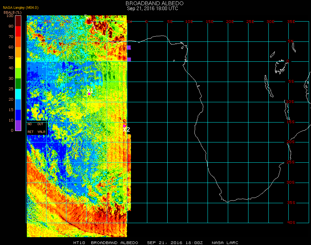
Task: Click the magenta X1 marker on the map
Action: point(89,94)
